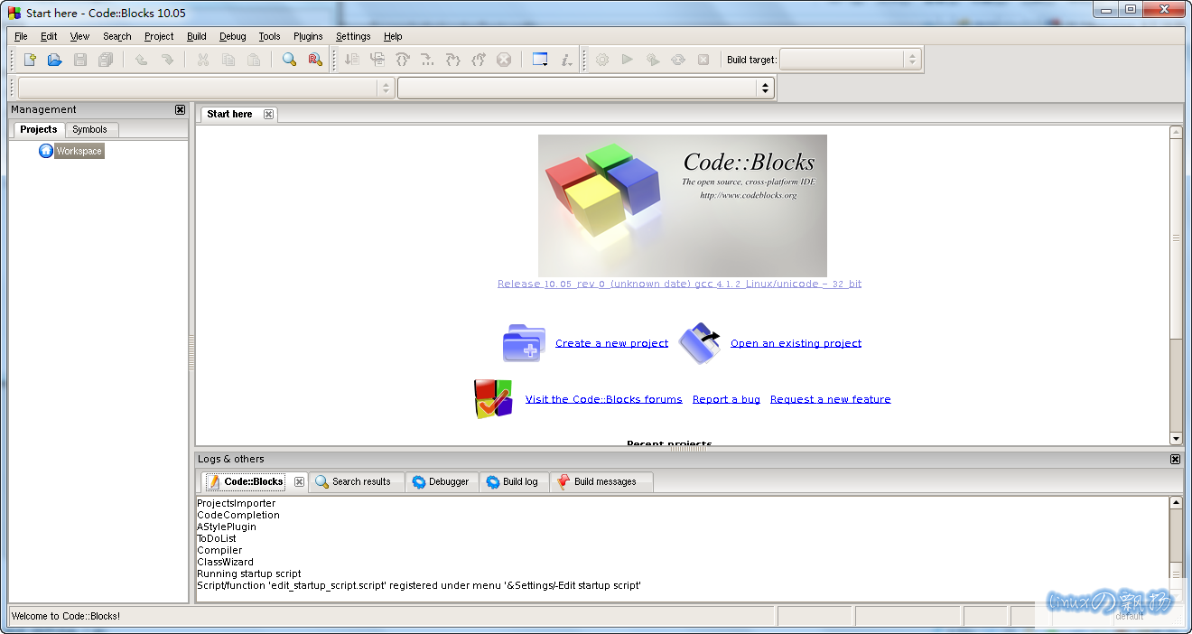Screen dimensions: 1192x634
Task: Click the Open an existing project icon
Action: coord(700,343)
